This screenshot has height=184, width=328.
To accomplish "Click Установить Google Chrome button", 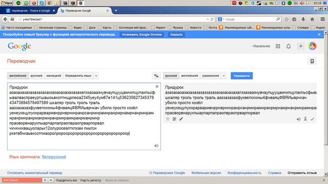I will (x=142, y=35).
